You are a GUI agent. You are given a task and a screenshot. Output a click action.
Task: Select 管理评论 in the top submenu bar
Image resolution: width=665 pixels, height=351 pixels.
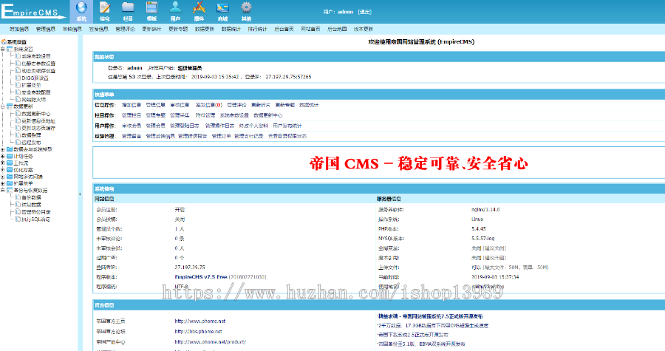pos(125,30)
